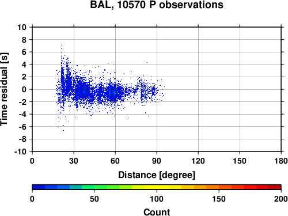The image size is (288, 216).
Task: Click the 'Count' colorbar label
Action: pyautogui.click(x=157, y=213)
